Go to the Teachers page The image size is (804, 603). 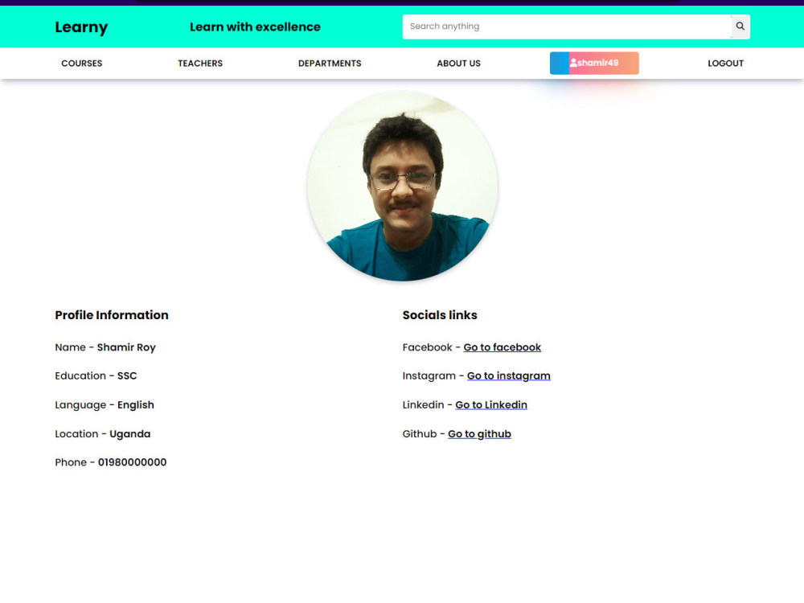200,63
